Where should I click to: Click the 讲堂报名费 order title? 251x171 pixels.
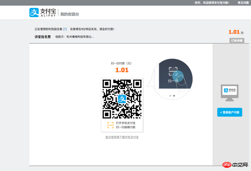[43, 37]
